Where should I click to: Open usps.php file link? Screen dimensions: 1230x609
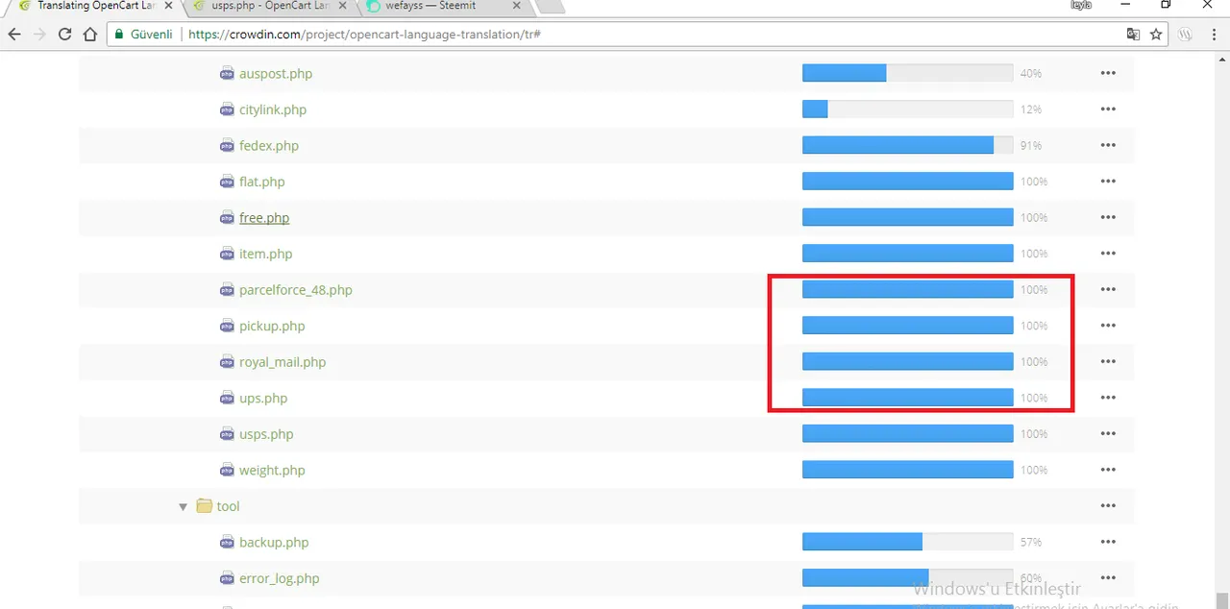pyautogui.click(x=266, y=433)
